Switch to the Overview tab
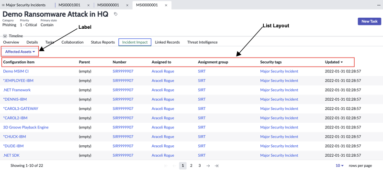 [x=11, y=42]
